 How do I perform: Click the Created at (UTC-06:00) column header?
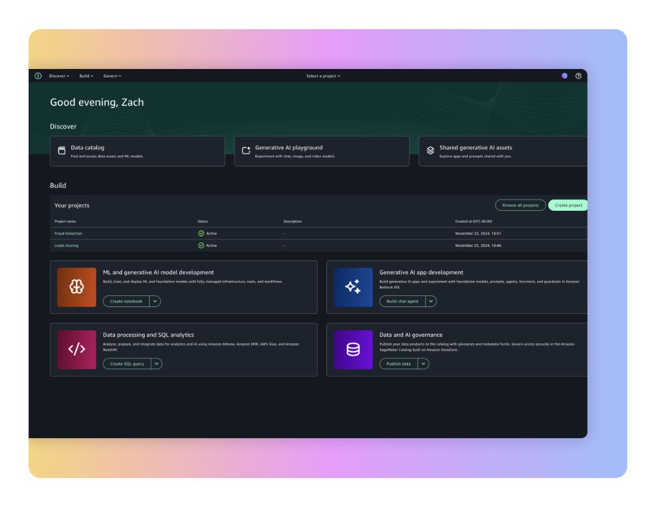coord(473,221)
